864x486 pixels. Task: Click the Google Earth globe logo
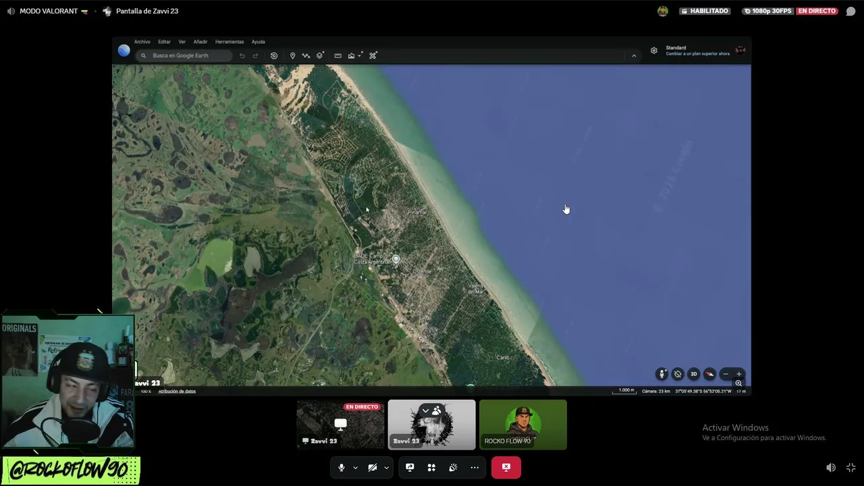click(x=124, y=50)
